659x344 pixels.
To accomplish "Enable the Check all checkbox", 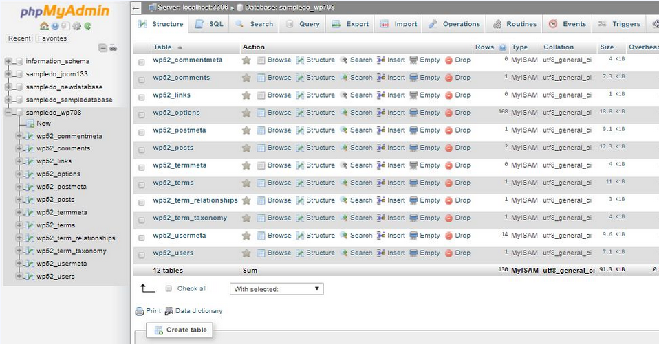I will [x=169, y=289].
